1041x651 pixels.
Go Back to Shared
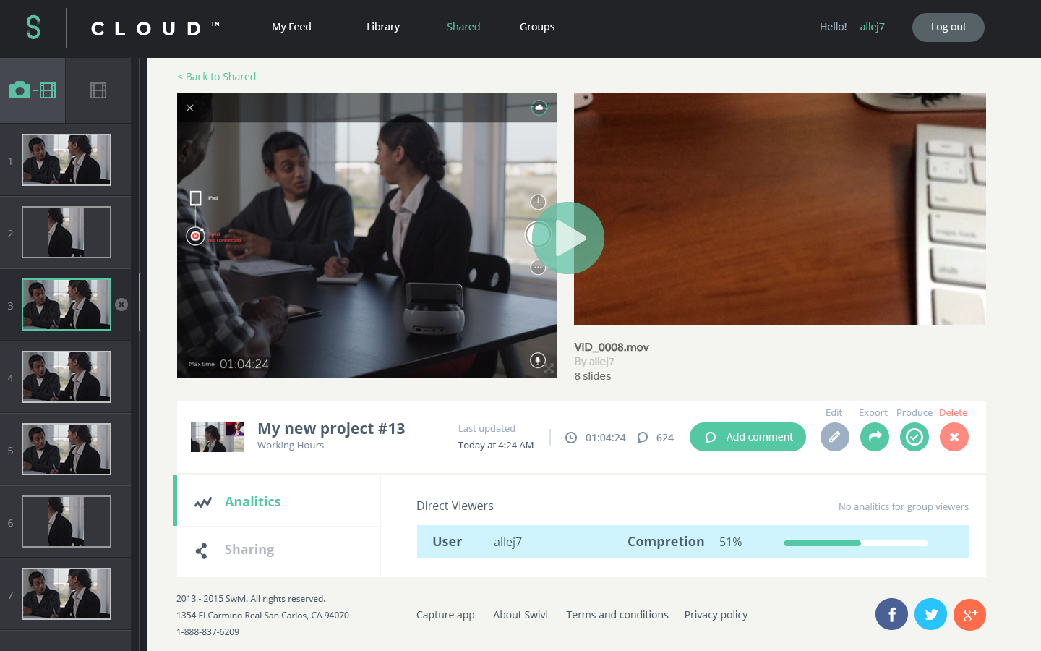coord(217,77)
